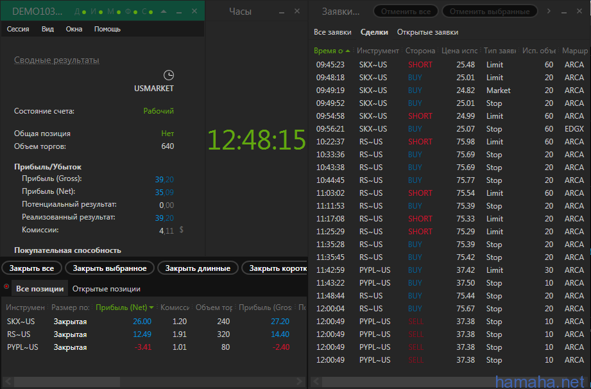Click the Закрыть короткие button
This screenshot has width=591, height=389.
275,268
